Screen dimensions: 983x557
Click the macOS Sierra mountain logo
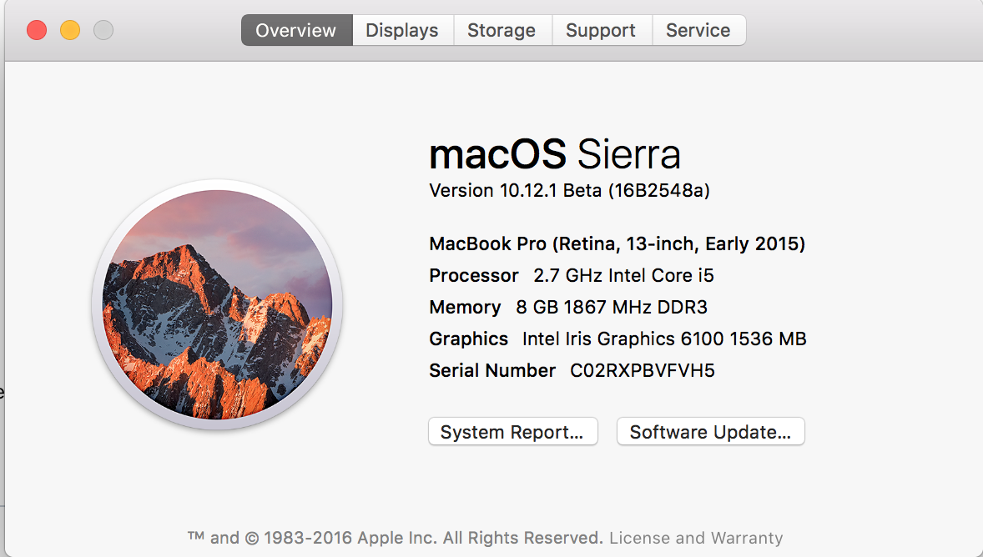pos(217,304)
